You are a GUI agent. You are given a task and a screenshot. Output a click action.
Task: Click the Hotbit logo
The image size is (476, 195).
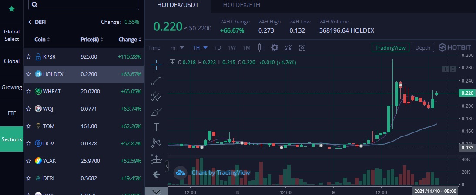(455, 47)
